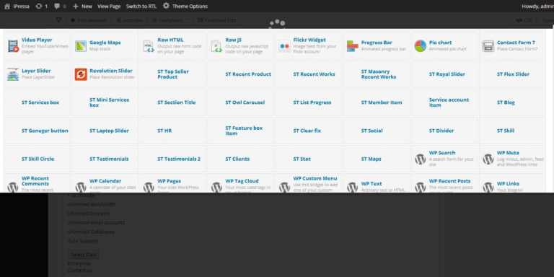This screenshot has width=554, height=277.
Task: Select the Pie chart icon
Action: pyautogui.click(x=421, y=46)
